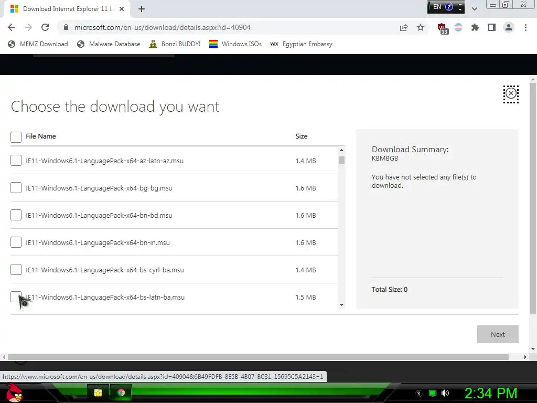537x403 pixels.
Task: Open Chrome's three-dot menu
Action: (x=525, y=27)
